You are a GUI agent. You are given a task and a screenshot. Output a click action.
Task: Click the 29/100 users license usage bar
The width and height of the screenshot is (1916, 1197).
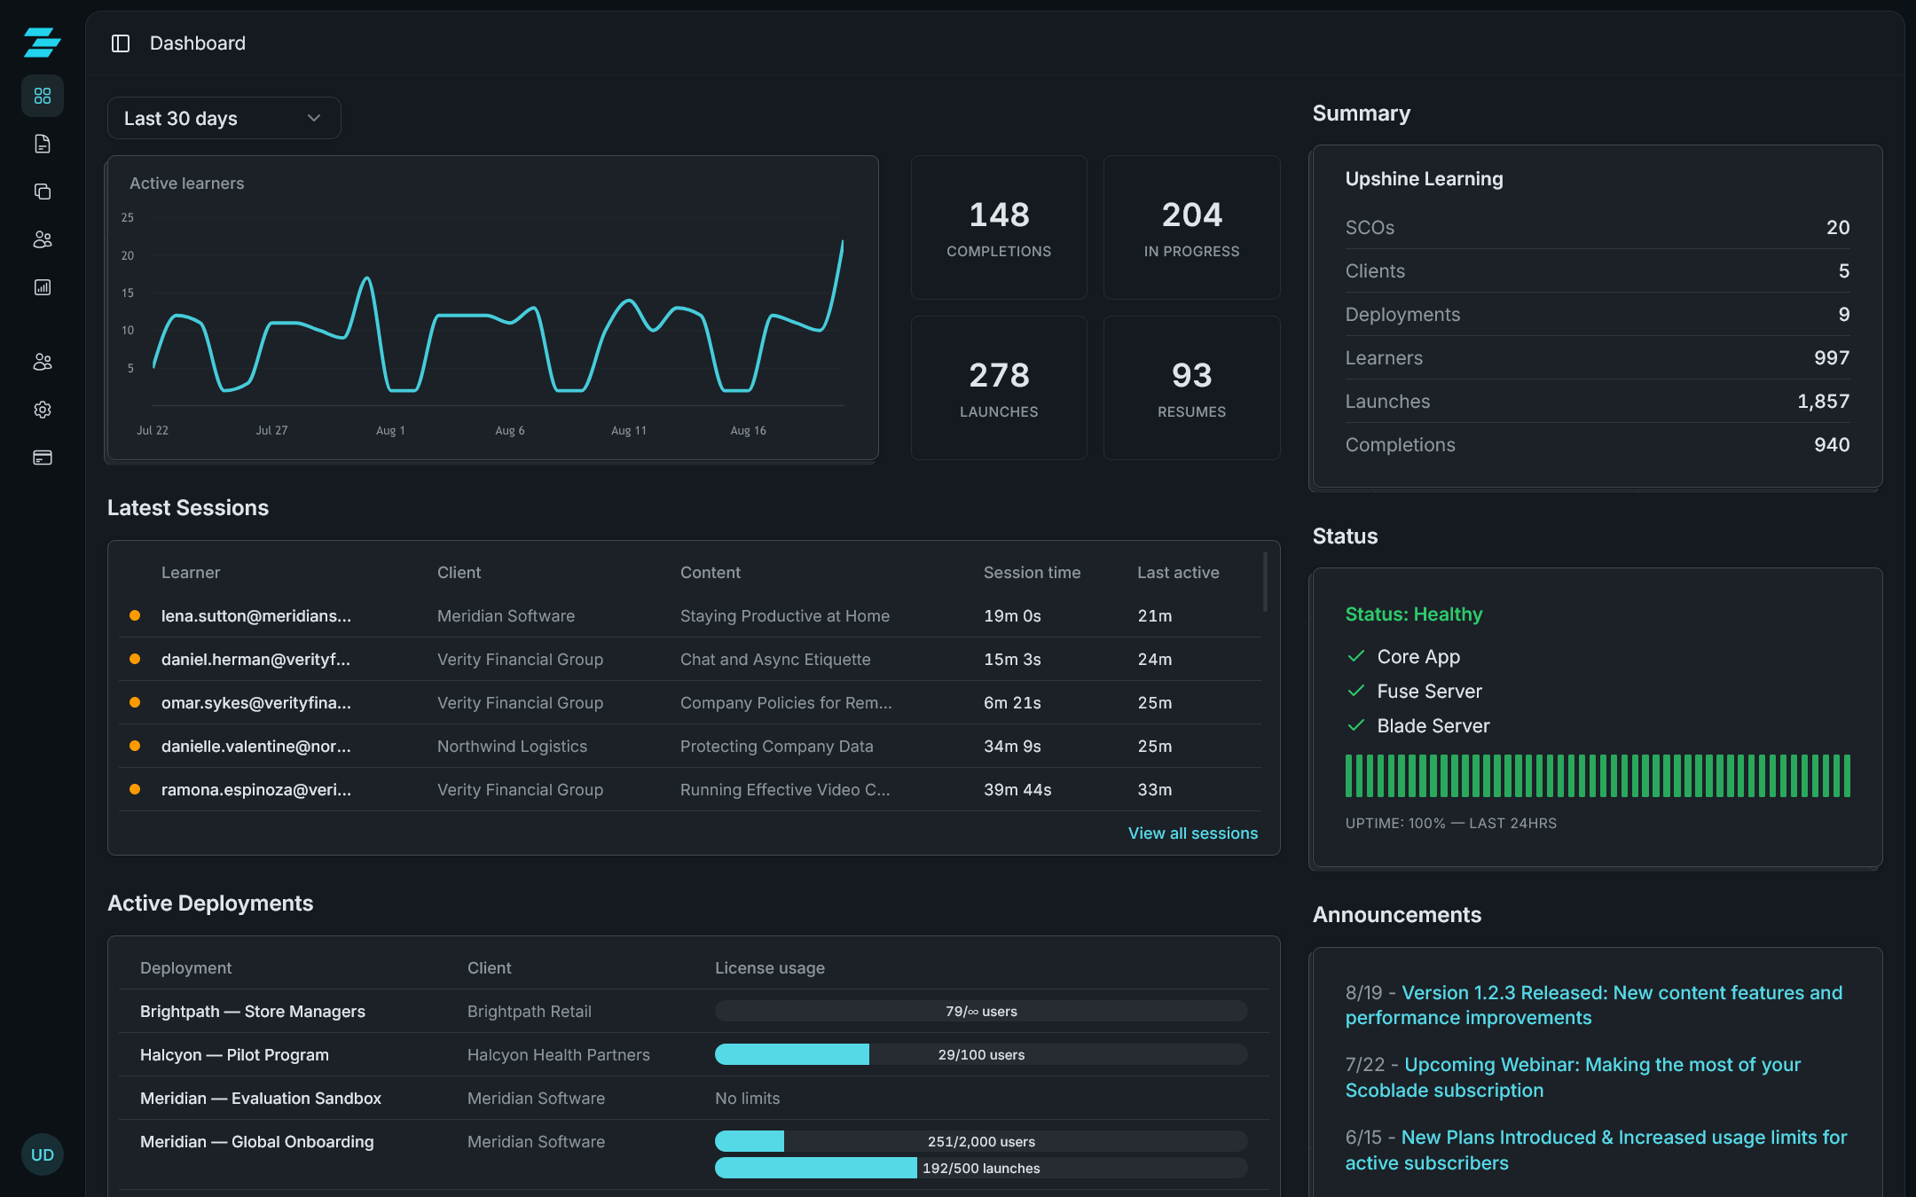981,1054
